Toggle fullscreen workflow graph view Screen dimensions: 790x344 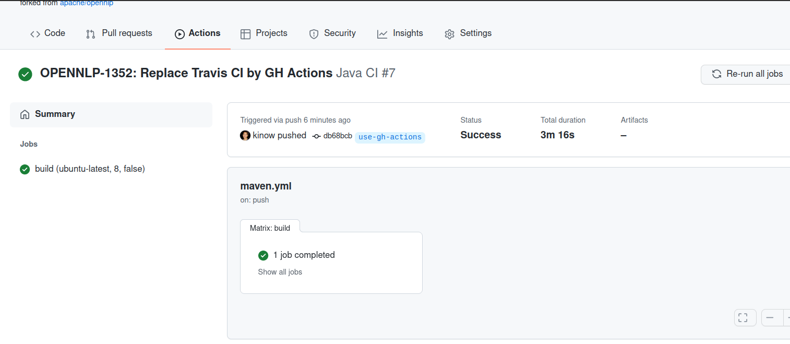tap(745, 317)
